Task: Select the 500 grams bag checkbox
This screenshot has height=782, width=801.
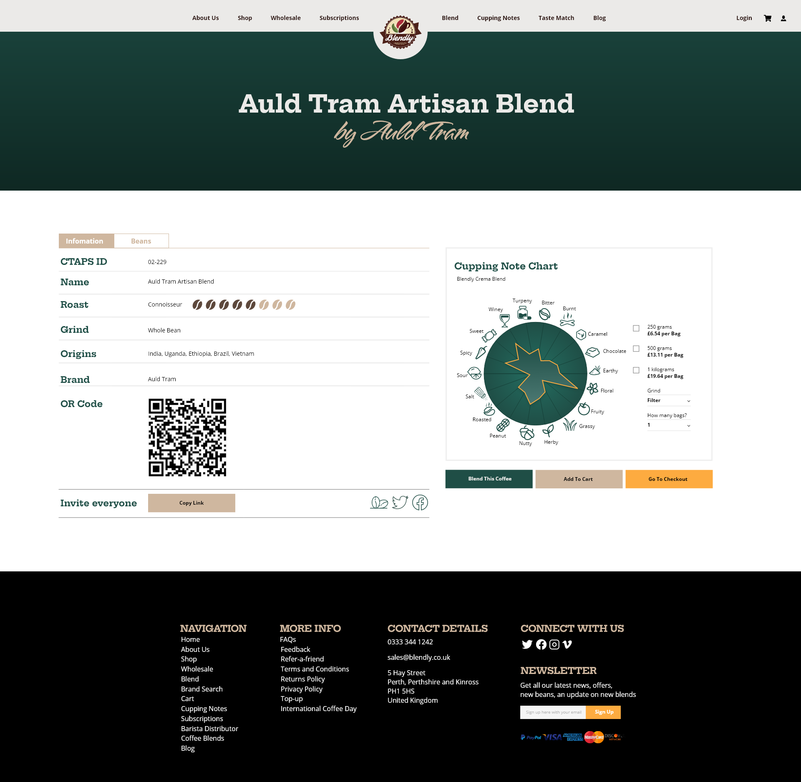Action: 636,349
